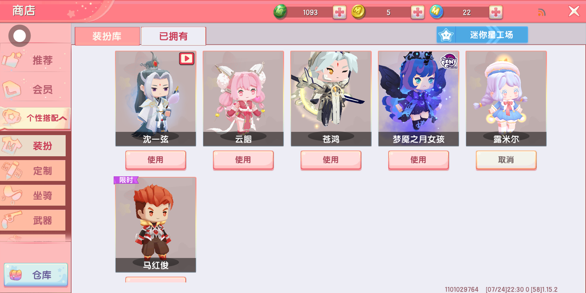Add more blue mini points
The width and height of the screenshot is (586, 293).
[496, 12]
